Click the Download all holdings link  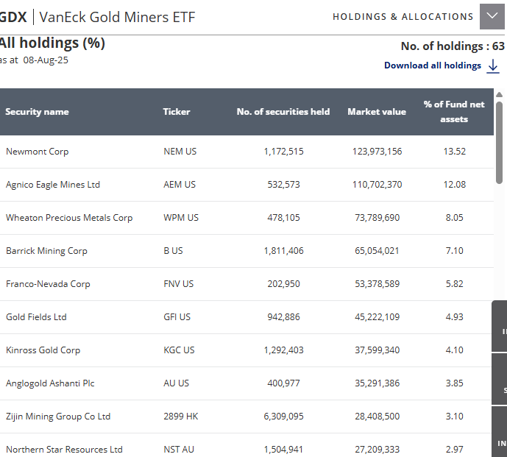pos(433,65)
